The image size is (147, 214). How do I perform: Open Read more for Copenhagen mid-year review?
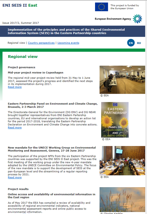[15, 87]
